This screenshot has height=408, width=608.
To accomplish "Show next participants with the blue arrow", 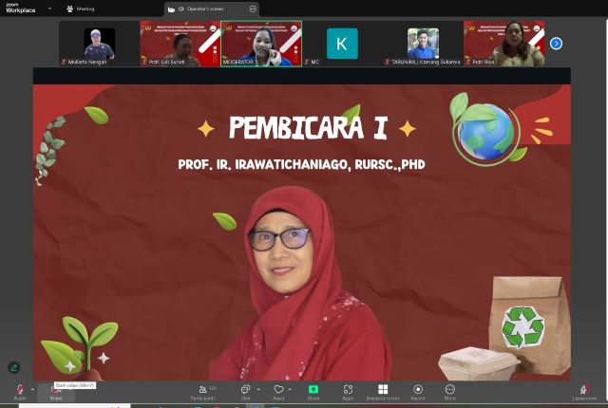I will (557, 43).
